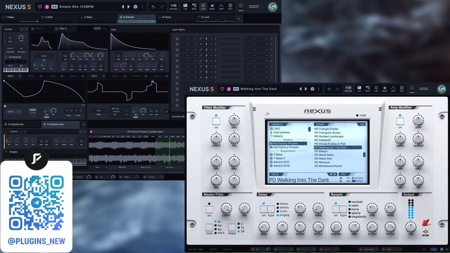Open the three-dot preset menu in back window
450x253 pixels.
tap(142, 7)
